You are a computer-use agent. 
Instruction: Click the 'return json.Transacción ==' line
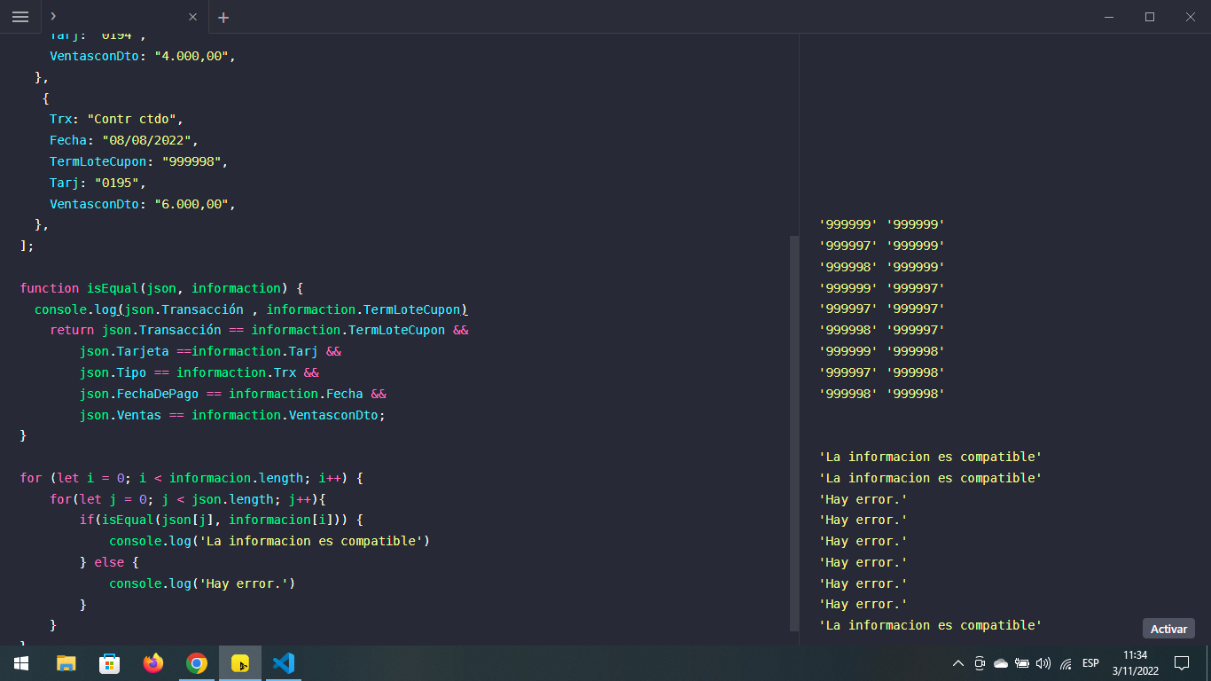259,330
